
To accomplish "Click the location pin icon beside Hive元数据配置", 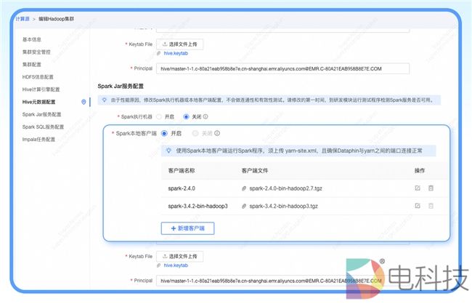I will click(84, 102).
